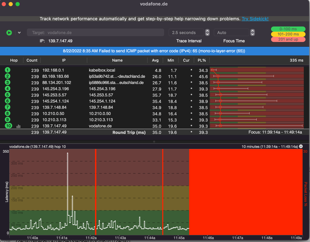Click the hop 10 latency graph marker
310x242 pixels.
pyautogui.click(x=220, y=125)
